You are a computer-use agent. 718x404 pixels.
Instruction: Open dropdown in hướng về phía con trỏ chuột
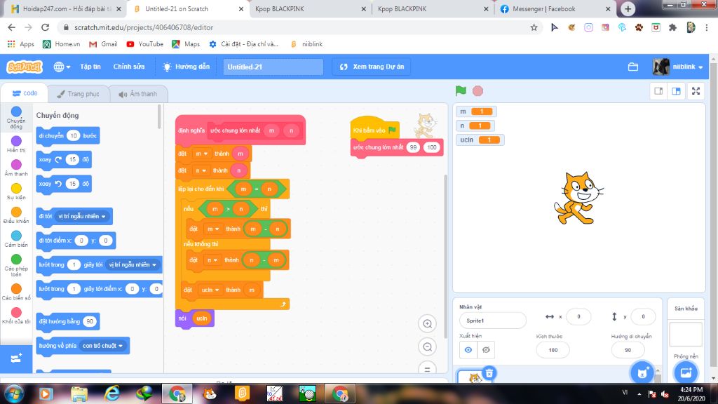[x=103, y=346]
